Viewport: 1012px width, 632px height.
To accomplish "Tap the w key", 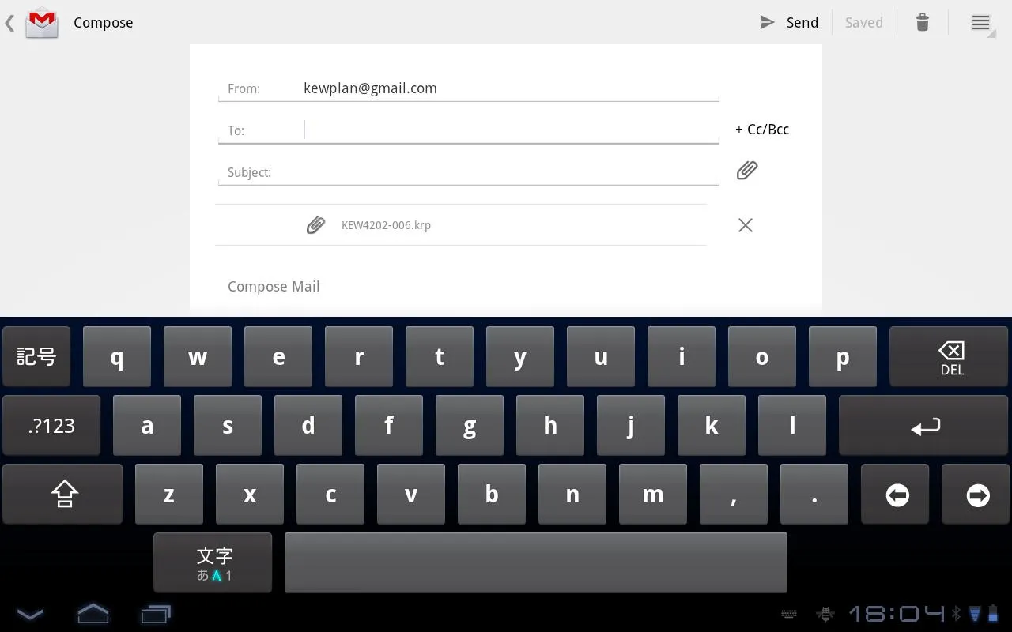I will (x=198, y=356).
